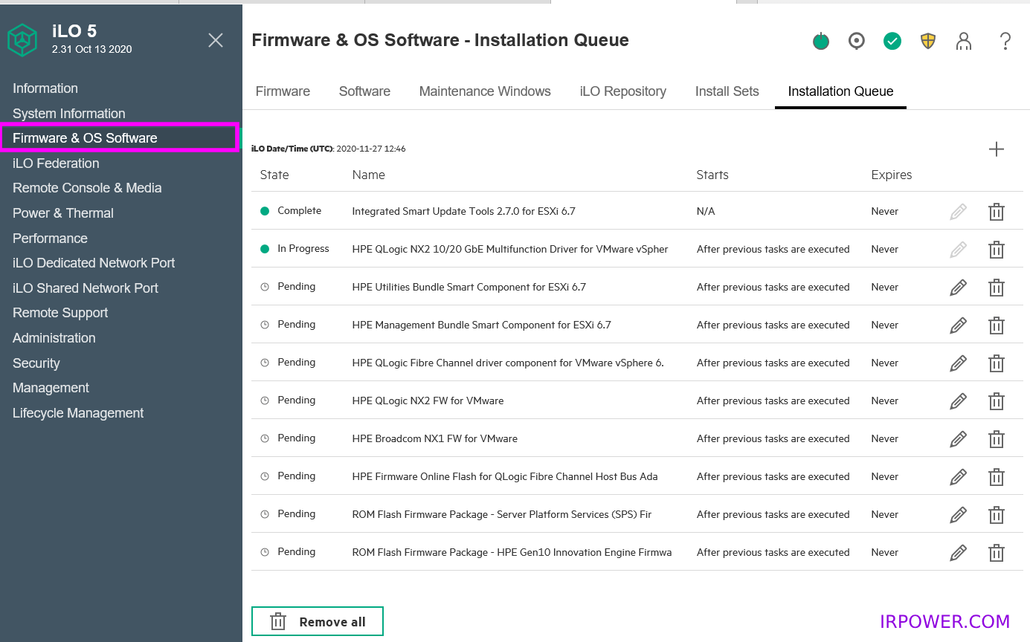This screenshot has width=1030, height=642.
Task: Select Integrated Smart Update Tools 2.7.0 row
Action: tap(637, 212)
